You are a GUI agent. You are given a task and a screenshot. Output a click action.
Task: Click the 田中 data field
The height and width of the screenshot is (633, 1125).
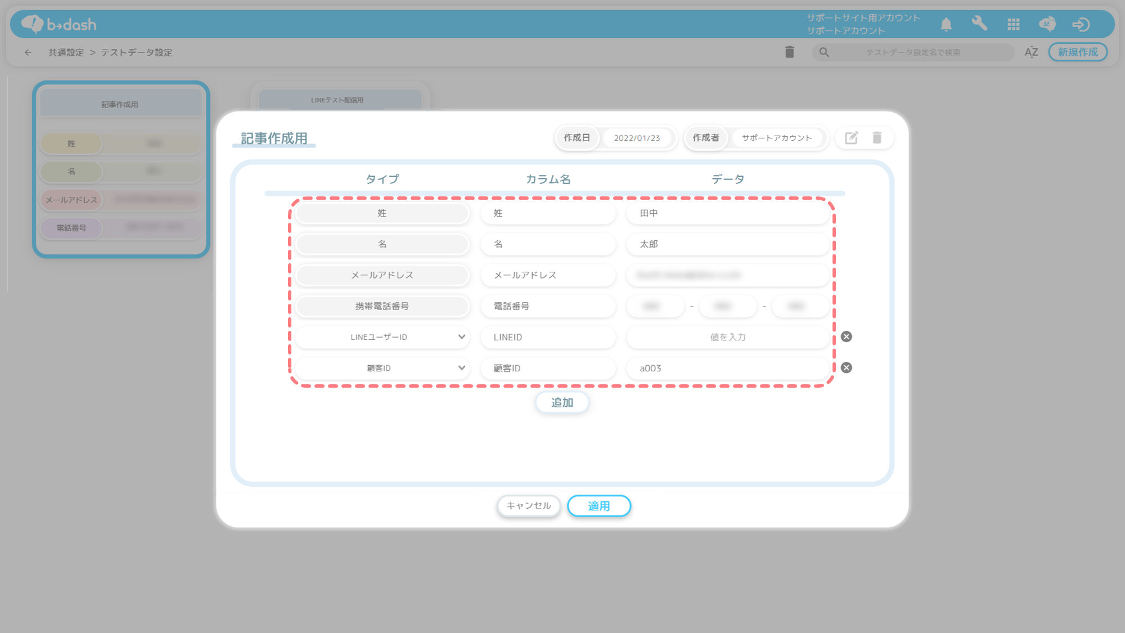[728, 213]
